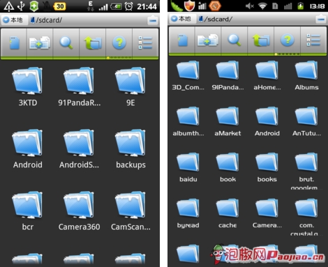Tap the 21:44 clock on left screen
Viewport: 328px width, 267px height.
pyautogui.click(x=147, y=6)
